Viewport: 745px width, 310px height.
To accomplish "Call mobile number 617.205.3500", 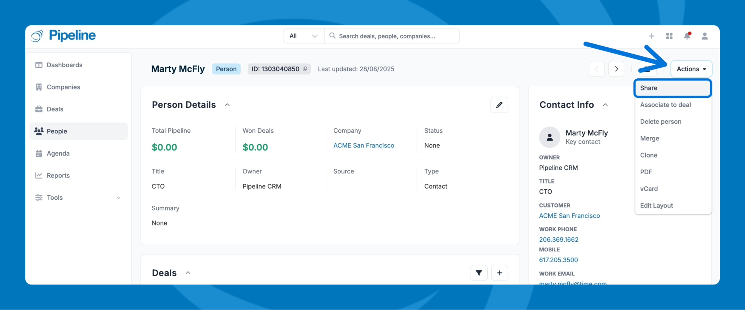I will tap(558, 260).
